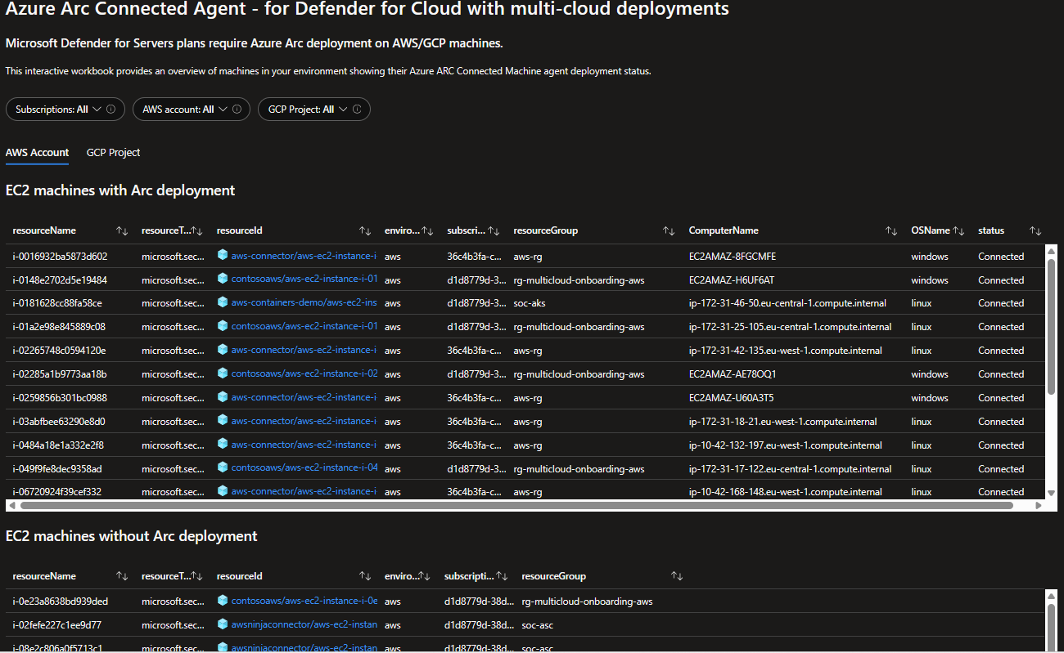Select the AWS Account tab
The width and height of the screenshot is (1064, 653).
pos(37,153)
